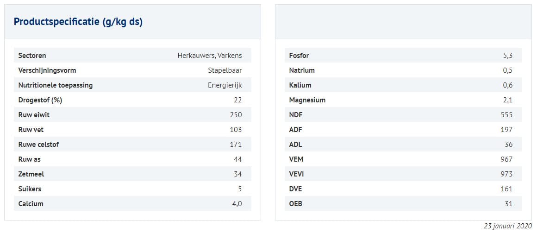Click the Energierijk value
Viewport: 537px width, 233px height.
[225, 85]
